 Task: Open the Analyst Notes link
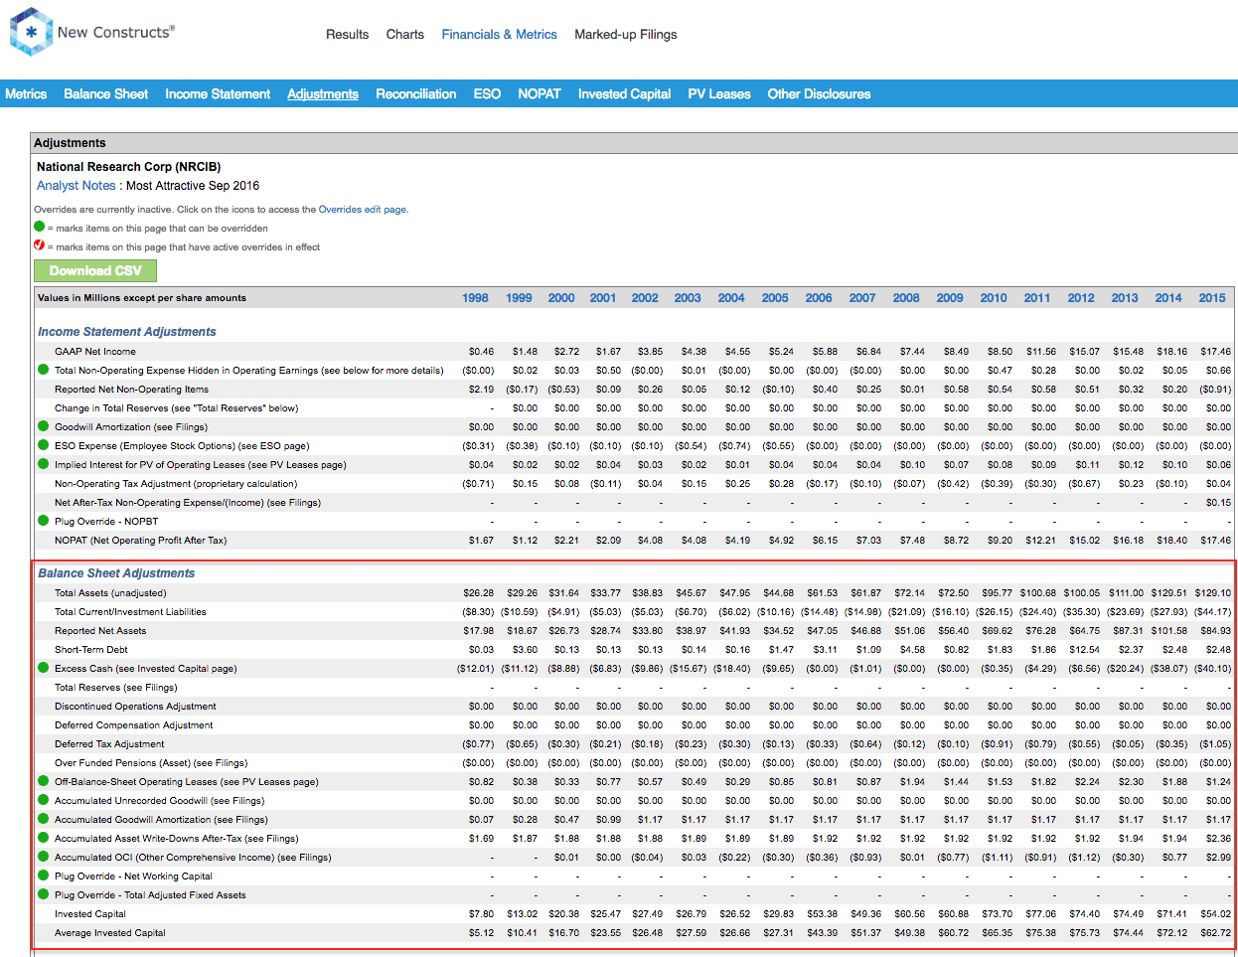point(77,185)
